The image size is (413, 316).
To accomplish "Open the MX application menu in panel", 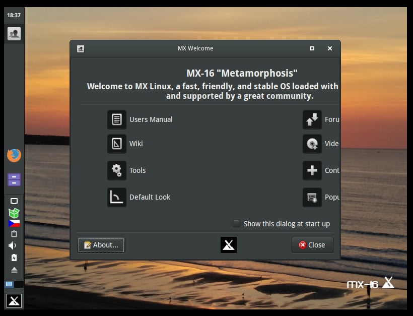I will (14, 300).
